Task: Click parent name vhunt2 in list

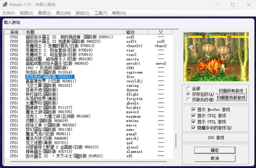Action: [161, 46]
